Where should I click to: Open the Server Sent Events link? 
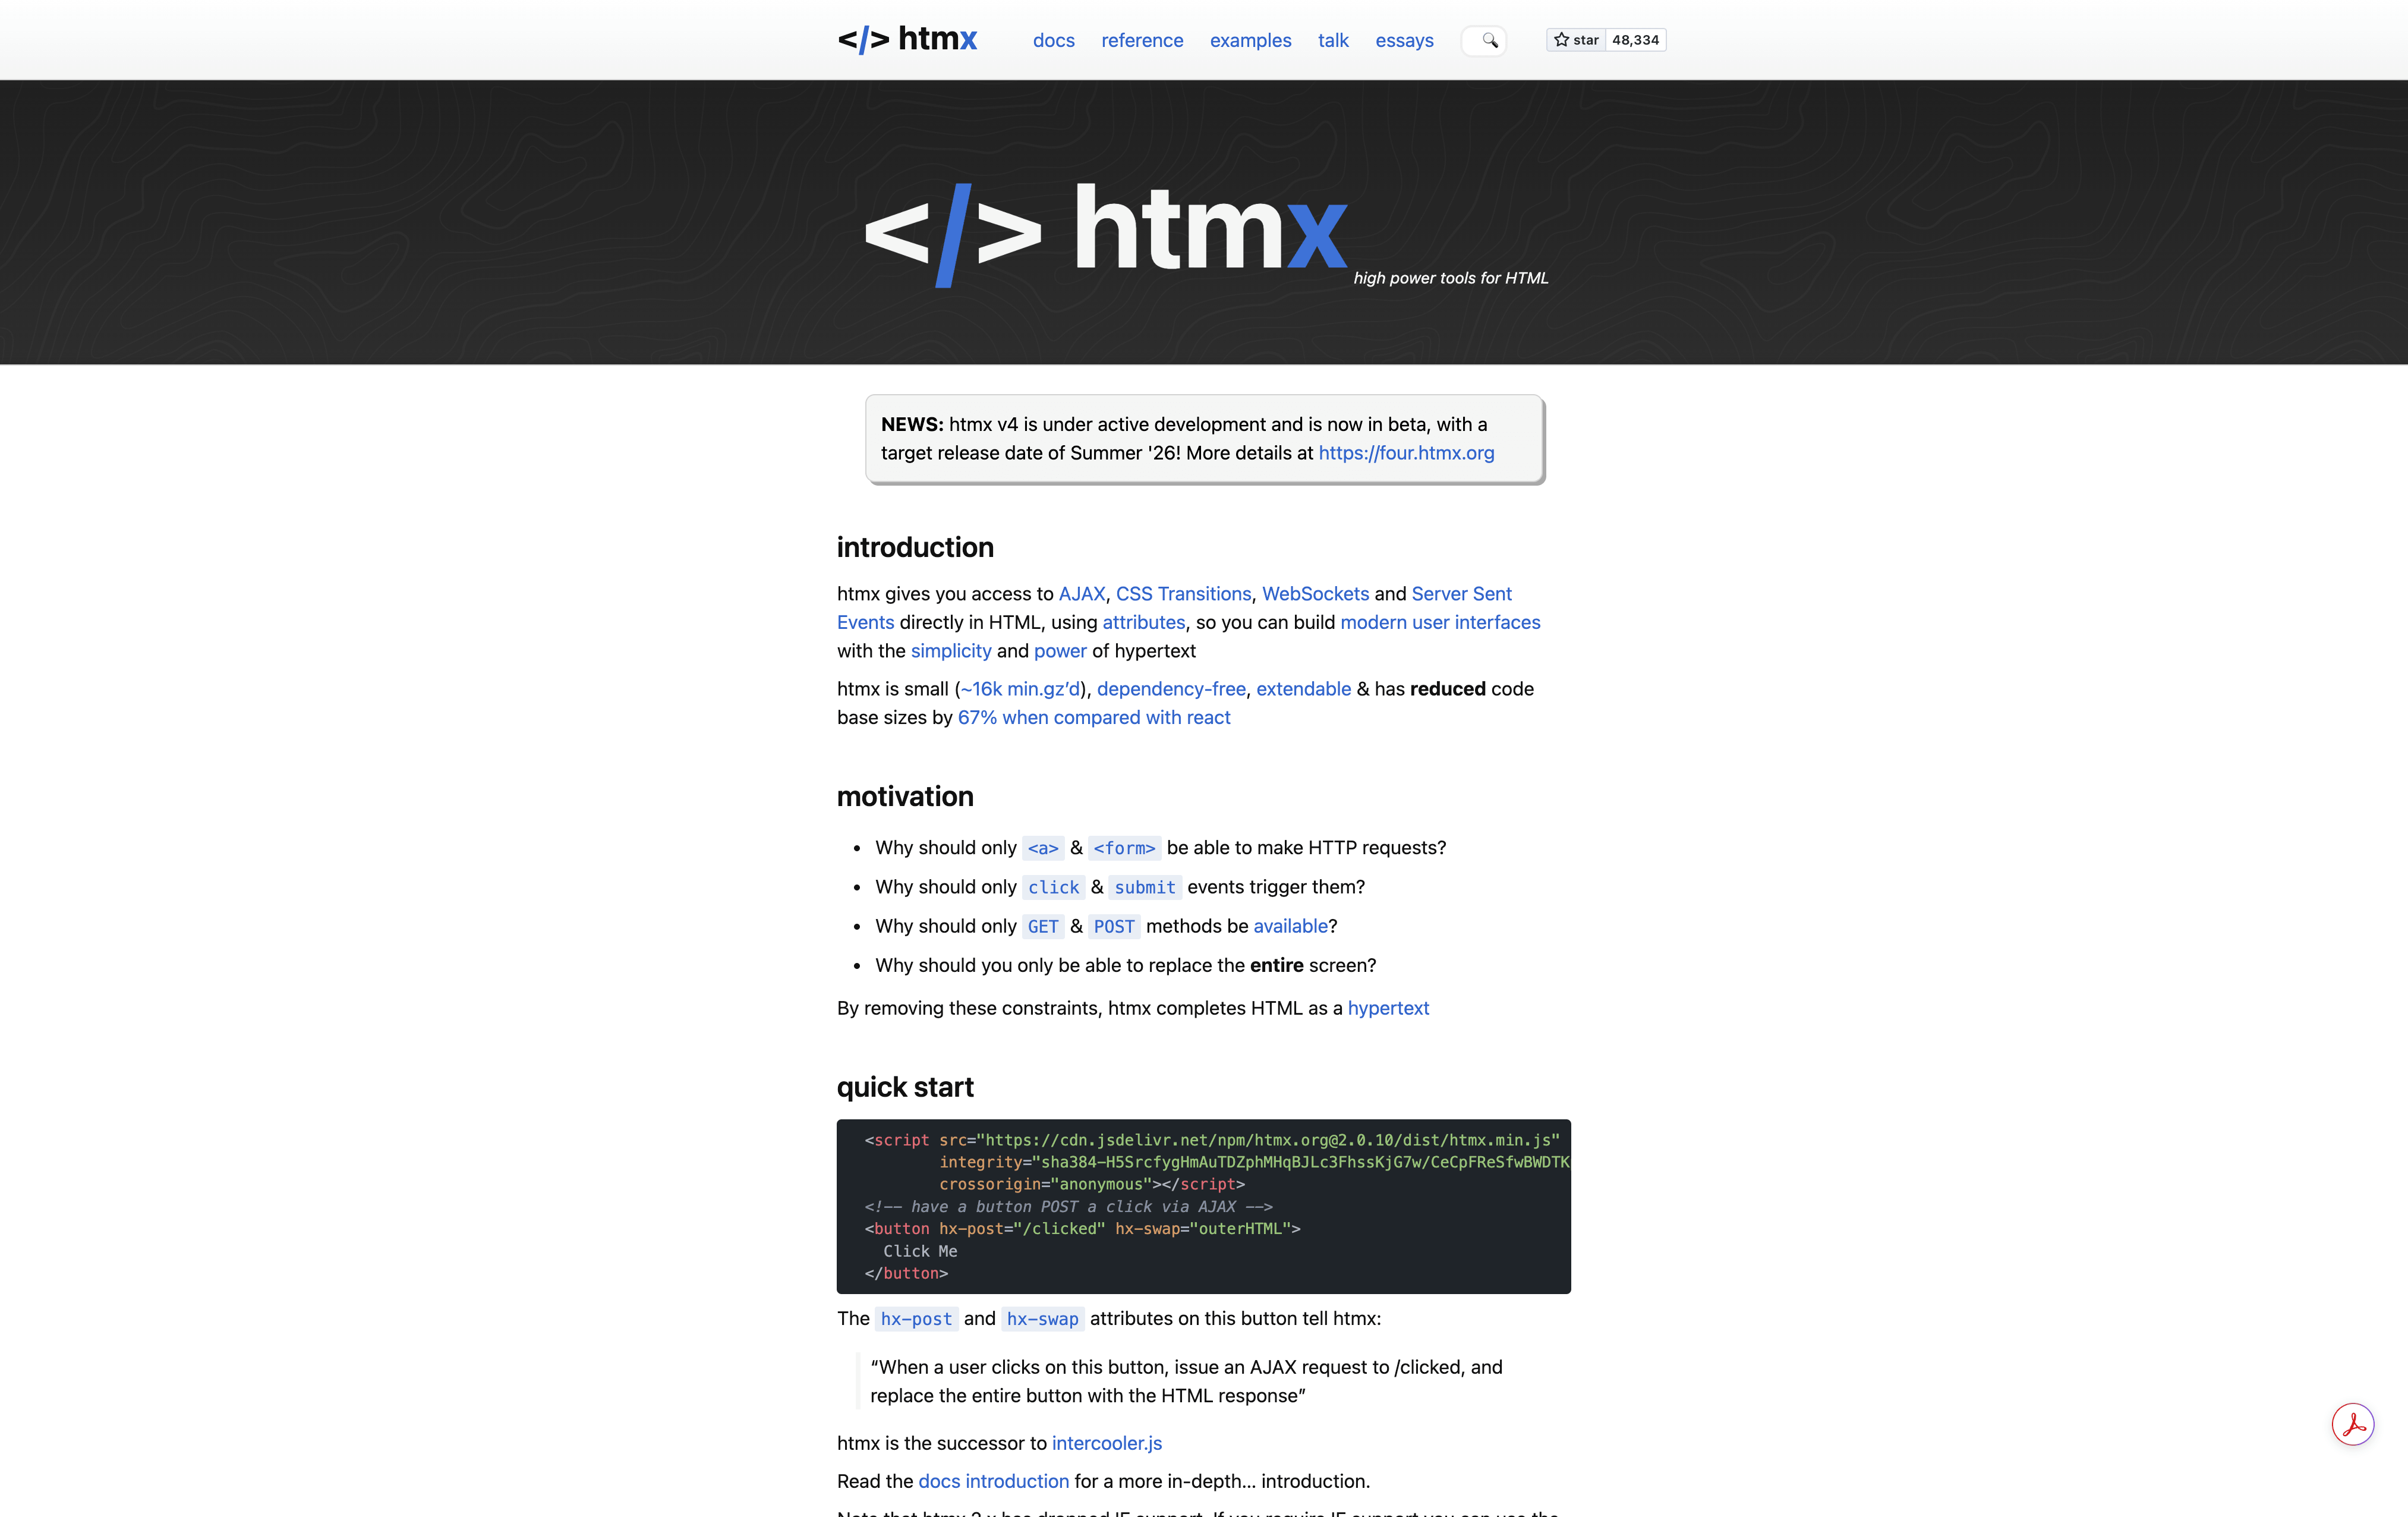1461,594
